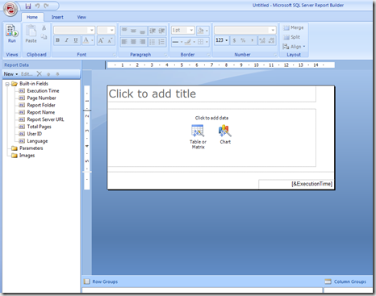Click the Move Up arrow in Report Data
The height and width of the screenshot is (296, 376).
click(48, 74)
